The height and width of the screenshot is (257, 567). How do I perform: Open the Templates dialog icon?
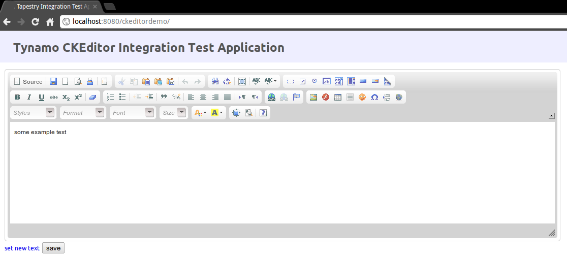pyautogui.click(x=105, y=82)
